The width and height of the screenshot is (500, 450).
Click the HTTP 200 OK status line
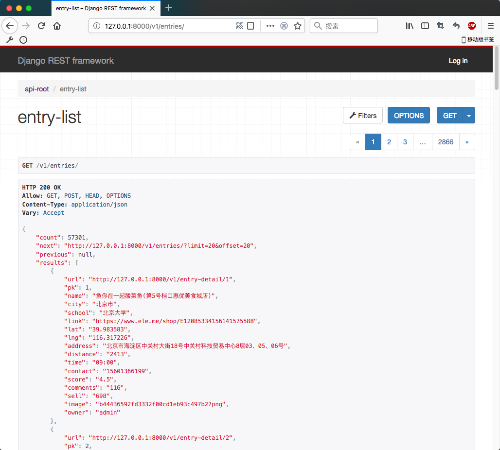tap(41, 188)
